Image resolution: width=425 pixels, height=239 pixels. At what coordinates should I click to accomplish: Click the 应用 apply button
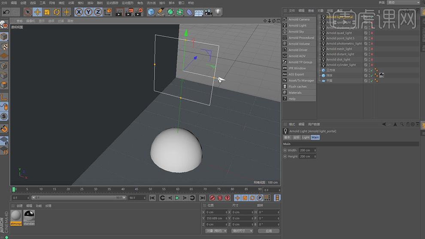pos(269,231)
